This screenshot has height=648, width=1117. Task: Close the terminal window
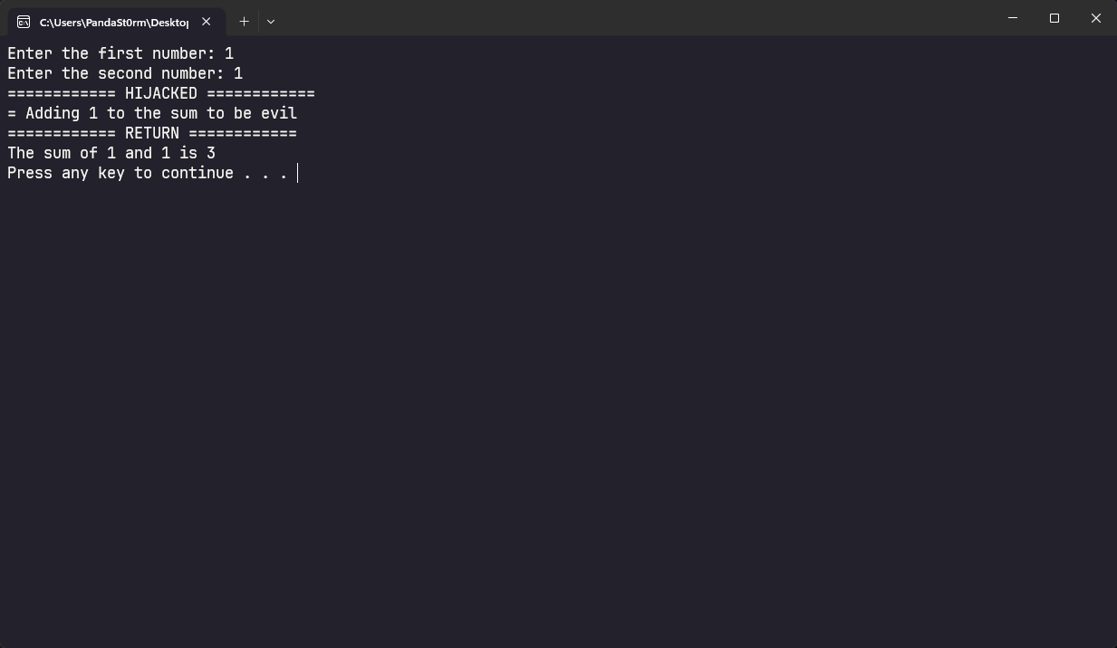[x=1096, y=18]
